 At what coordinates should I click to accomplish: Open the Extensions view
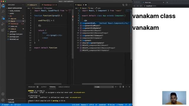[3, 30]
